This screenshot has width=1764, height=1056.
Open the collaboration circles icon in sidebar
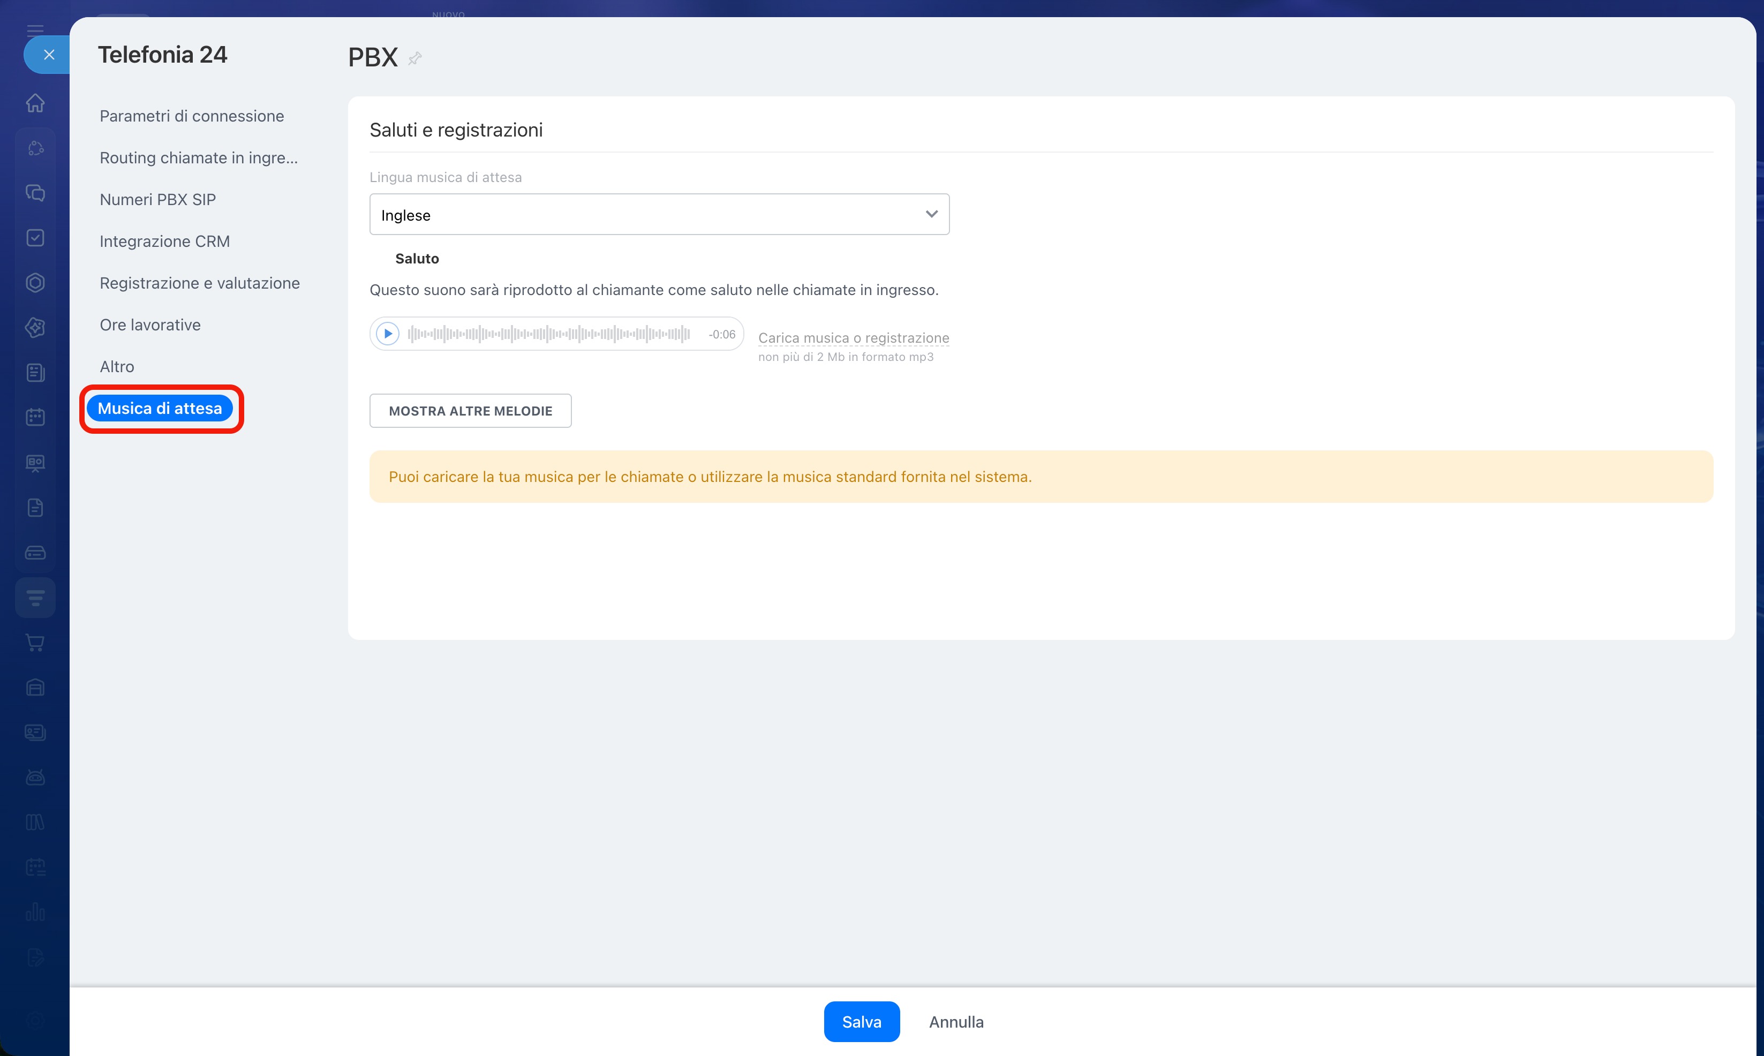pyautogui.click(x=35, y=148)
